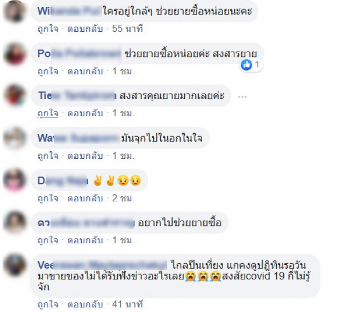Open the avatar beside the emoji comment
Viewport: 344px width, 317px height.
pos(15,180)
